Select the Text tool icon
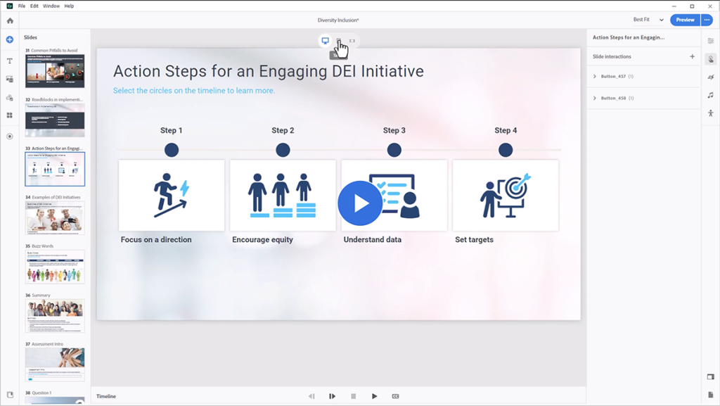The width and height of the screenshot is (720, 406). pyautogui.click(x=10, y=61)
